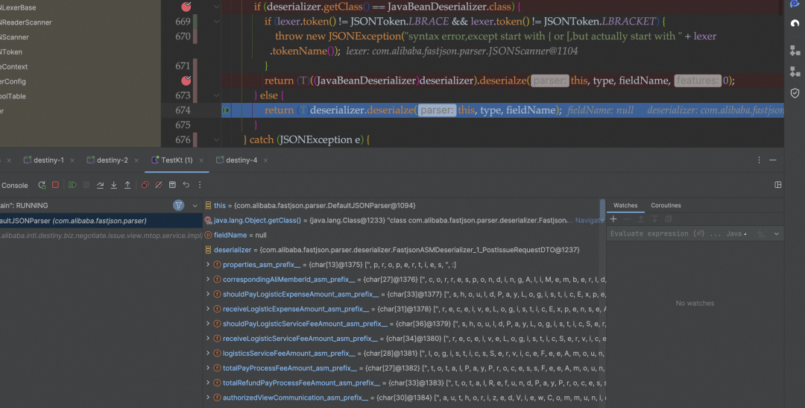
Task: Open more debug toolbar actions
Action: click(200, 185)
